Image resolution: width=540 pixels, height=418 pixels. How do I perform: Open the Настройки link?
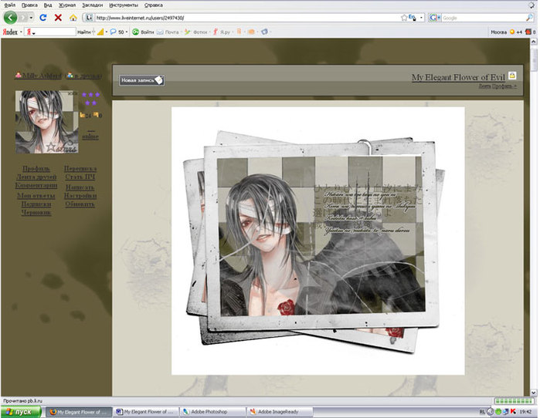[80, 196]
